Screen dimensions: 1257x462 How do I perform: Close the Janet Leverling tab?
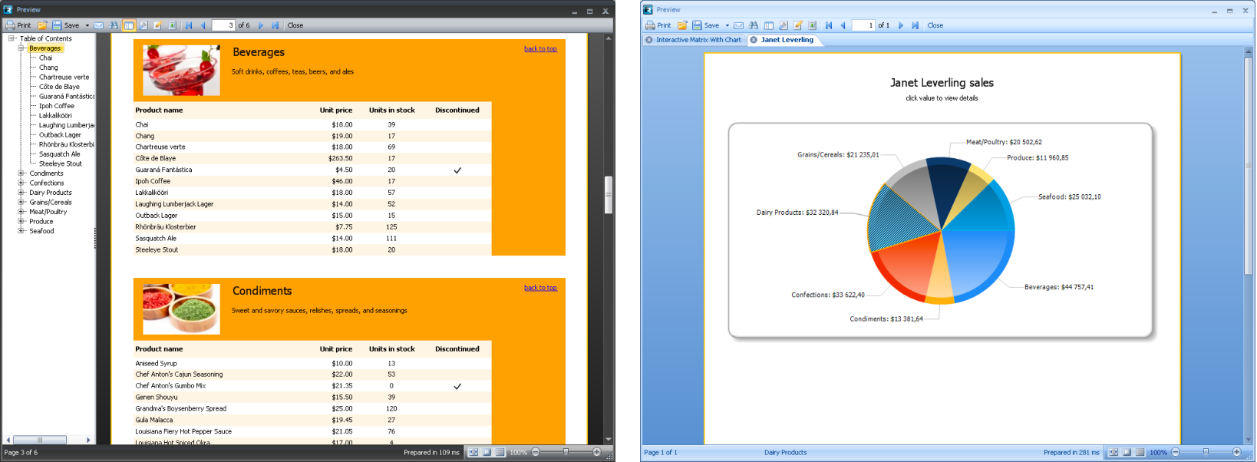[754, 40]
